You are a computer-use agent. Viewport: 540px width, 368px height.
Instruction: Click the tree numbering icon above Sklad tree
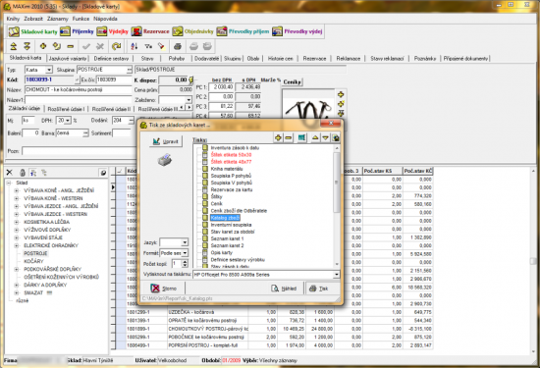[x=33, y=173]
